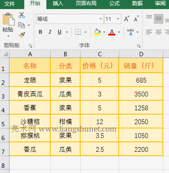Click the wén phonetic guide icon
This screenshot has height=173, width=169.
130,32
